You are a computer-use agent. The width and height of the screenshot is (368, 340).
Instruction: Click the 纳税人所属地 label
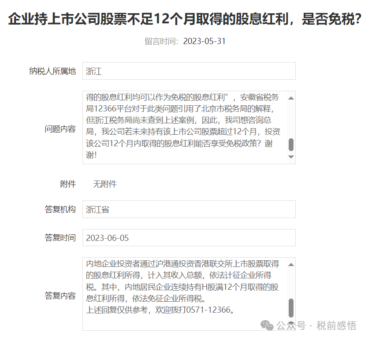(x=52, y=71)
